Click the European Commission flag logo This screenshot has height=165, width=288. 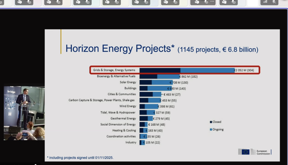(x=244, y=152)
